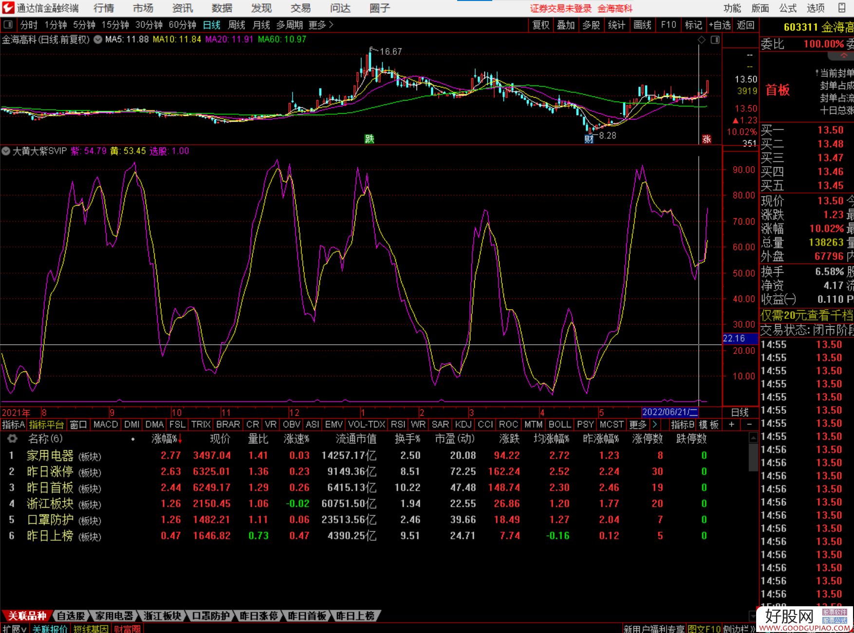Click 仅需20元查看千档 promotion link

(x=807, y=315)
